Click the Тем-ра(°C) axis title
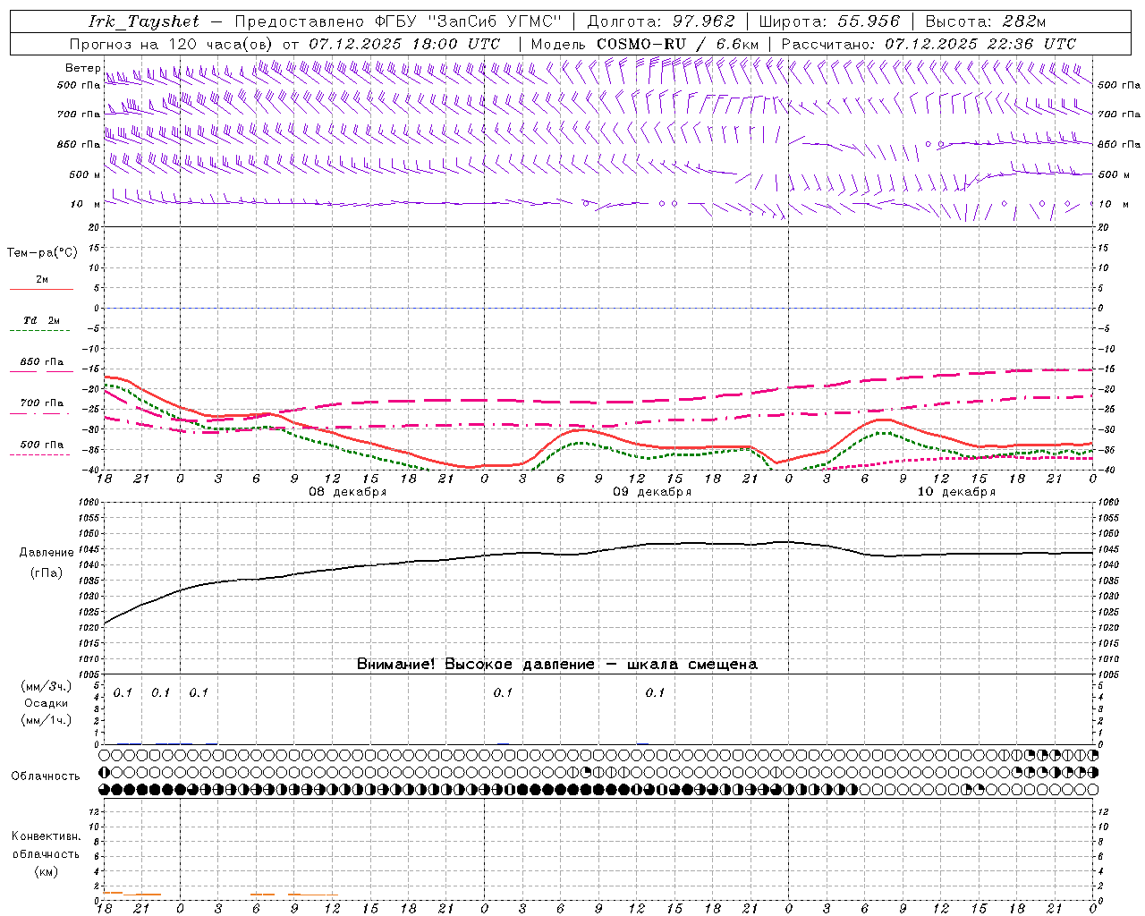The width and height of the screenshot is (1145, 916). click(42, 253)
